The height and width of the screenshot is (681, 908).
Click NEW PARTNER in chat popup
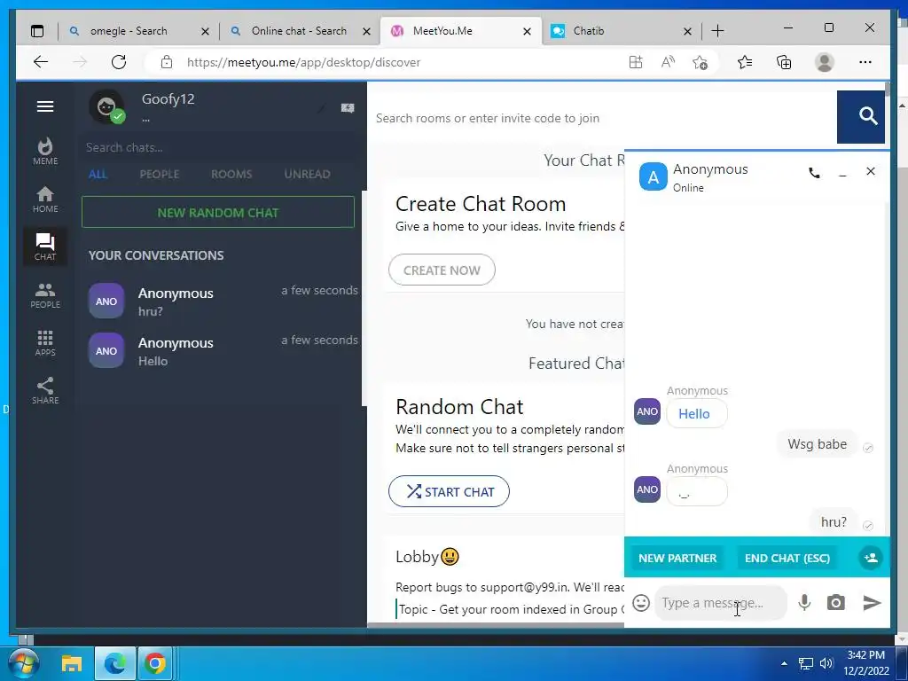(x=677, y=559)
